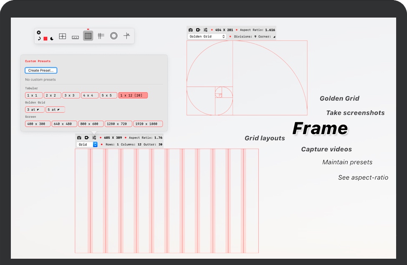Open the Grid type dropdown
407x265 pixels.
[x=87, y=145]
